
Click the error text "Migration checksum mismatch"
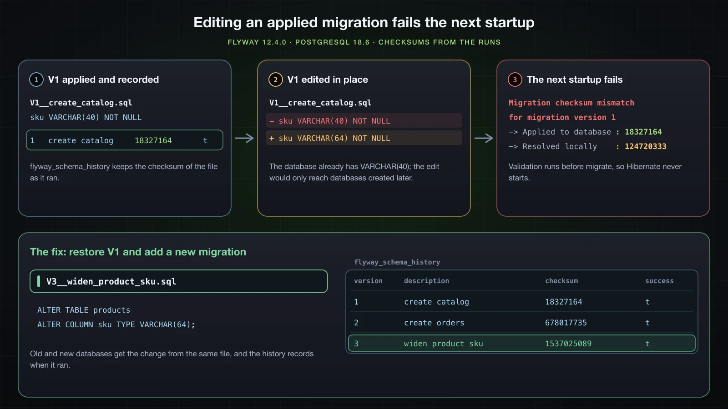[x=571, y=103]
